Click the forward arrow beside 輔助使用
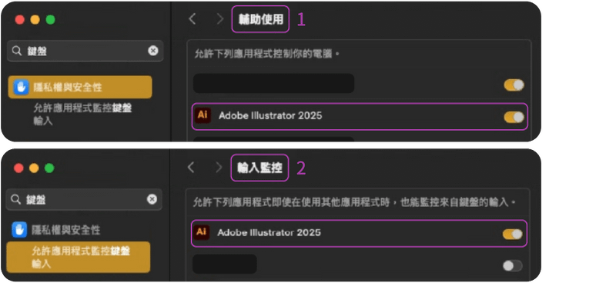The width and height of the screenshot is (616, 283). tap(220, 18)
